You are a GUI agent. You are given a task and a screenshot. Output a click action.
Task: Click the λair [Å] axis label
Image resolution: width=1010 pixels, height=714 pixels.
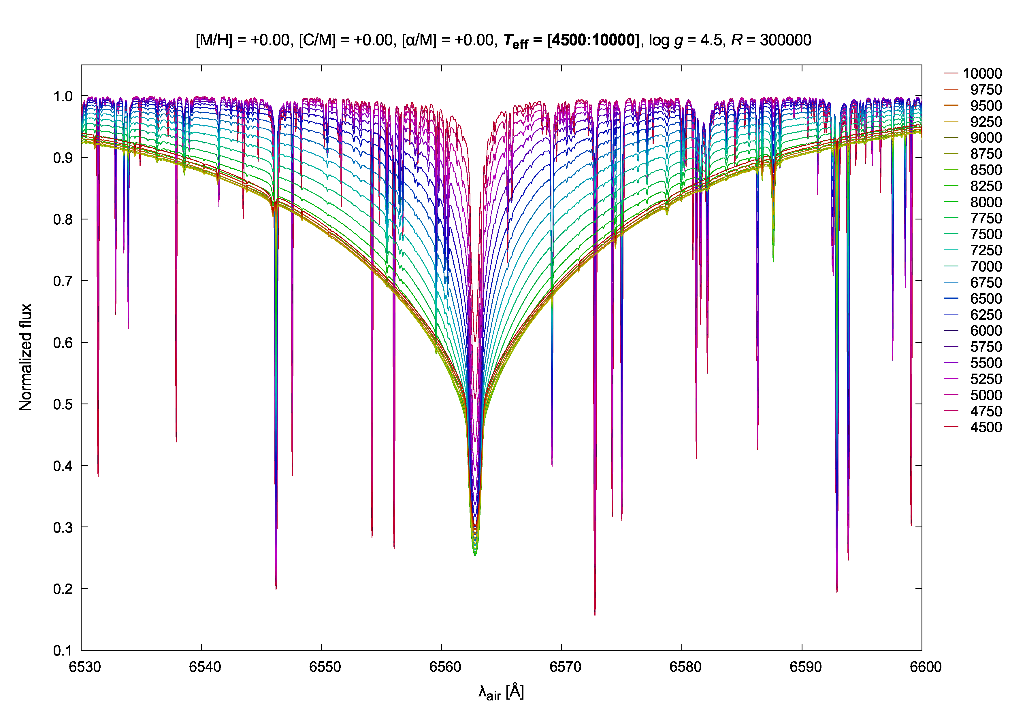click(x=501, y=692)
